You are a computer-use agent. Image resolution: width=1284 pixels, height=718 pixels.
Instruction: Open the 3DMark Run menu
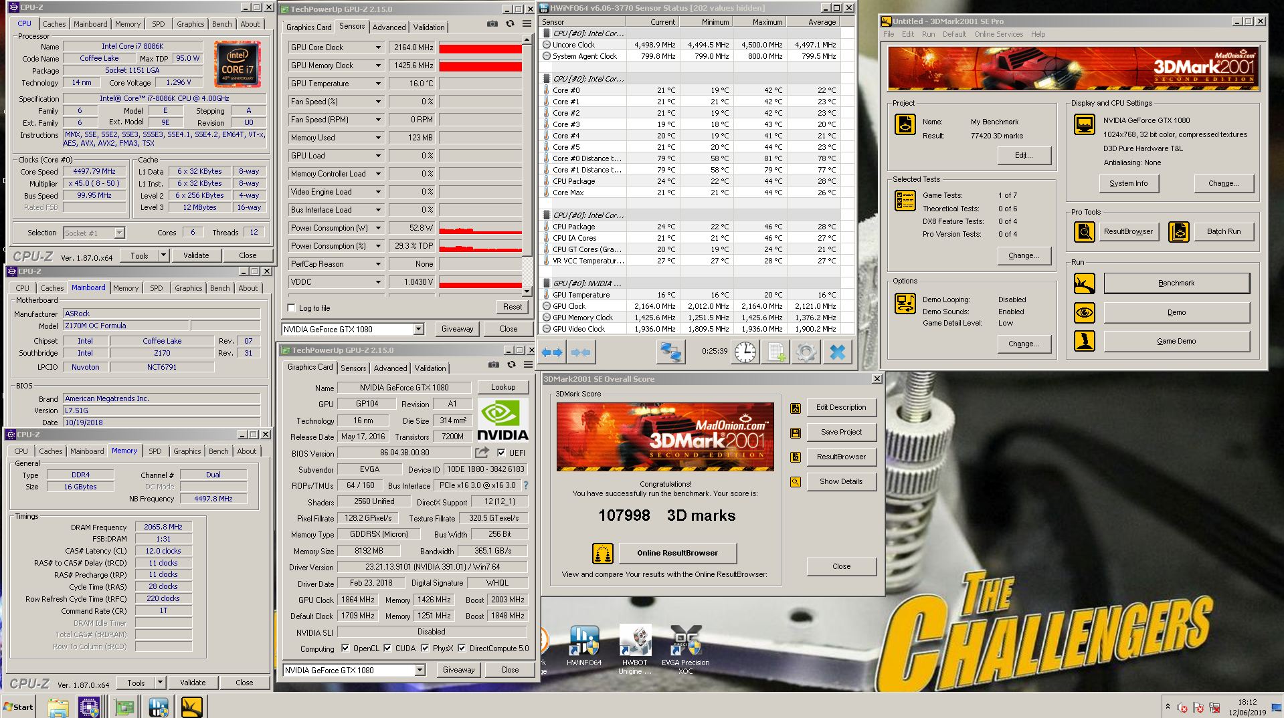coord(928,34)
